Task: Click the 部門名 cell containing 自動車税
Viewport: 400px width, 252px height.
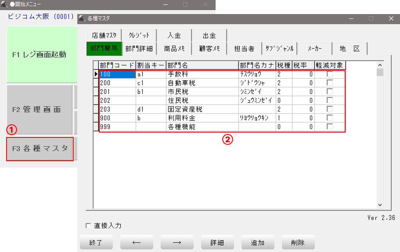Action: coord(202,83)
